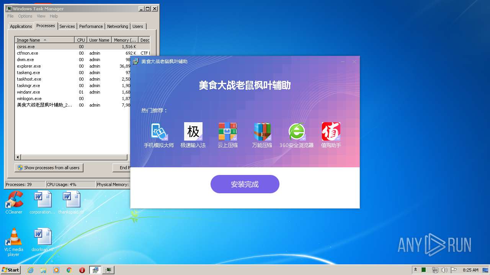Open Opera browser from taskbar
Viewport: 490px width, 275px height.
[82, 270]
